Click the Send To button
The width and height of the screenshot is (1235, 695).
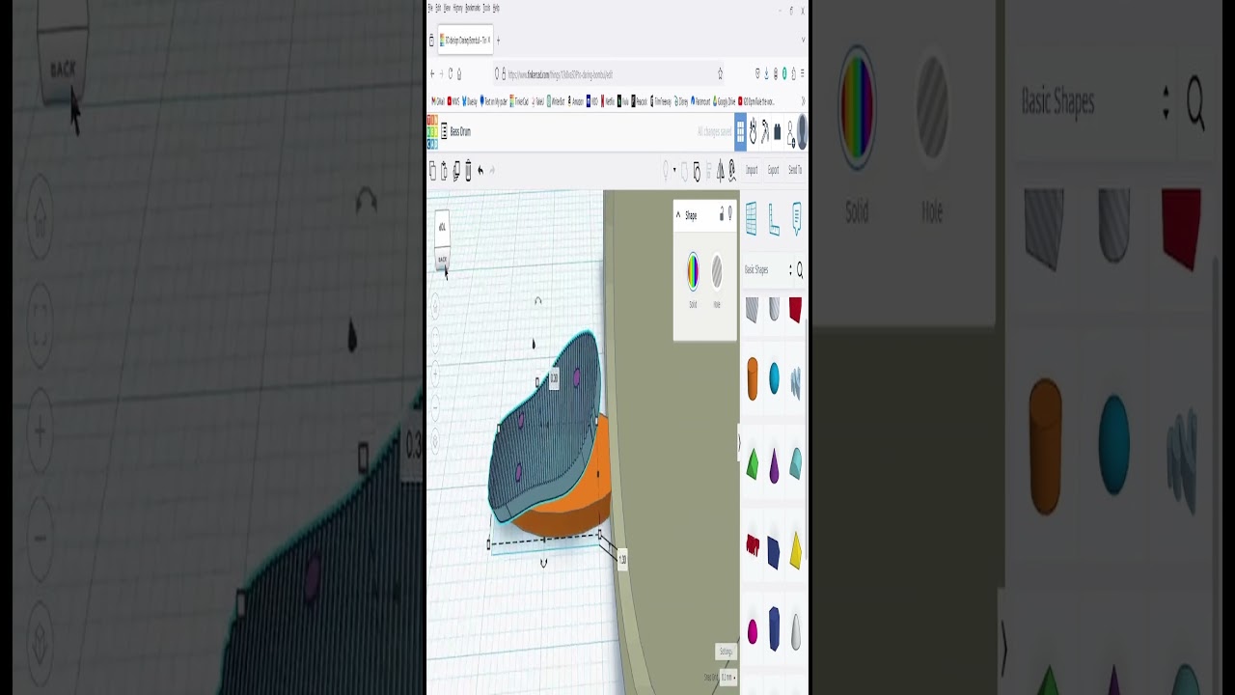click(795, 170)
